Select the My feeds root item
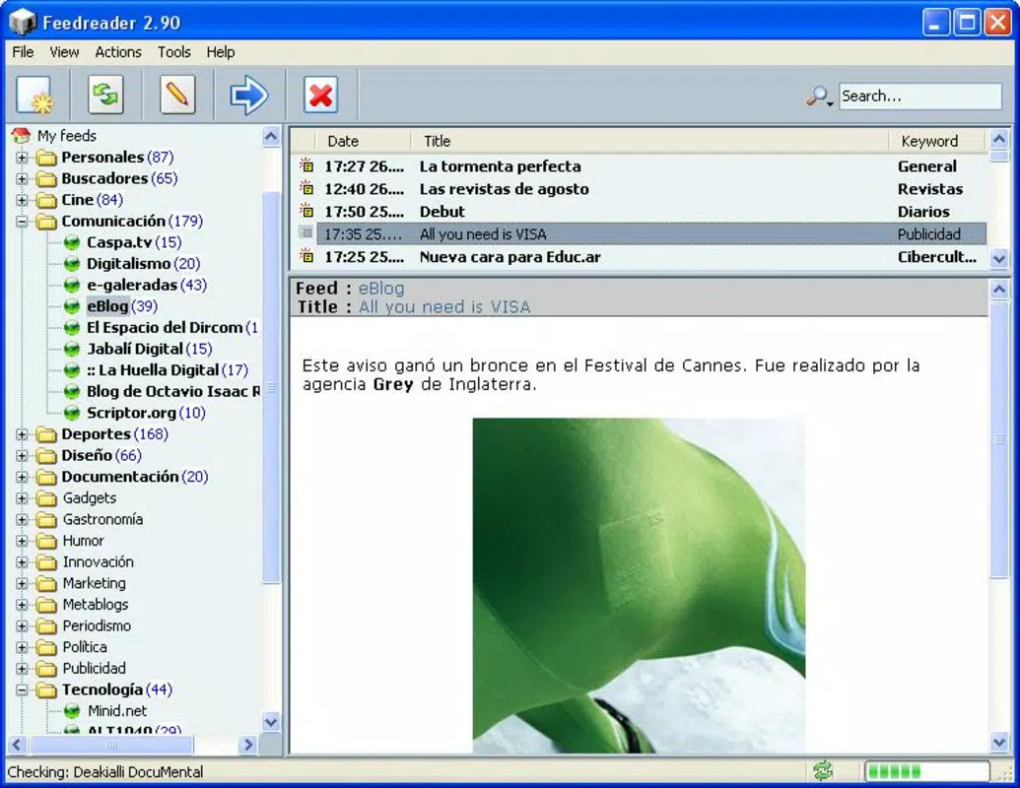Image resolution: width=1020 pixels, height=788 pixels. click(x=66, y=136)
